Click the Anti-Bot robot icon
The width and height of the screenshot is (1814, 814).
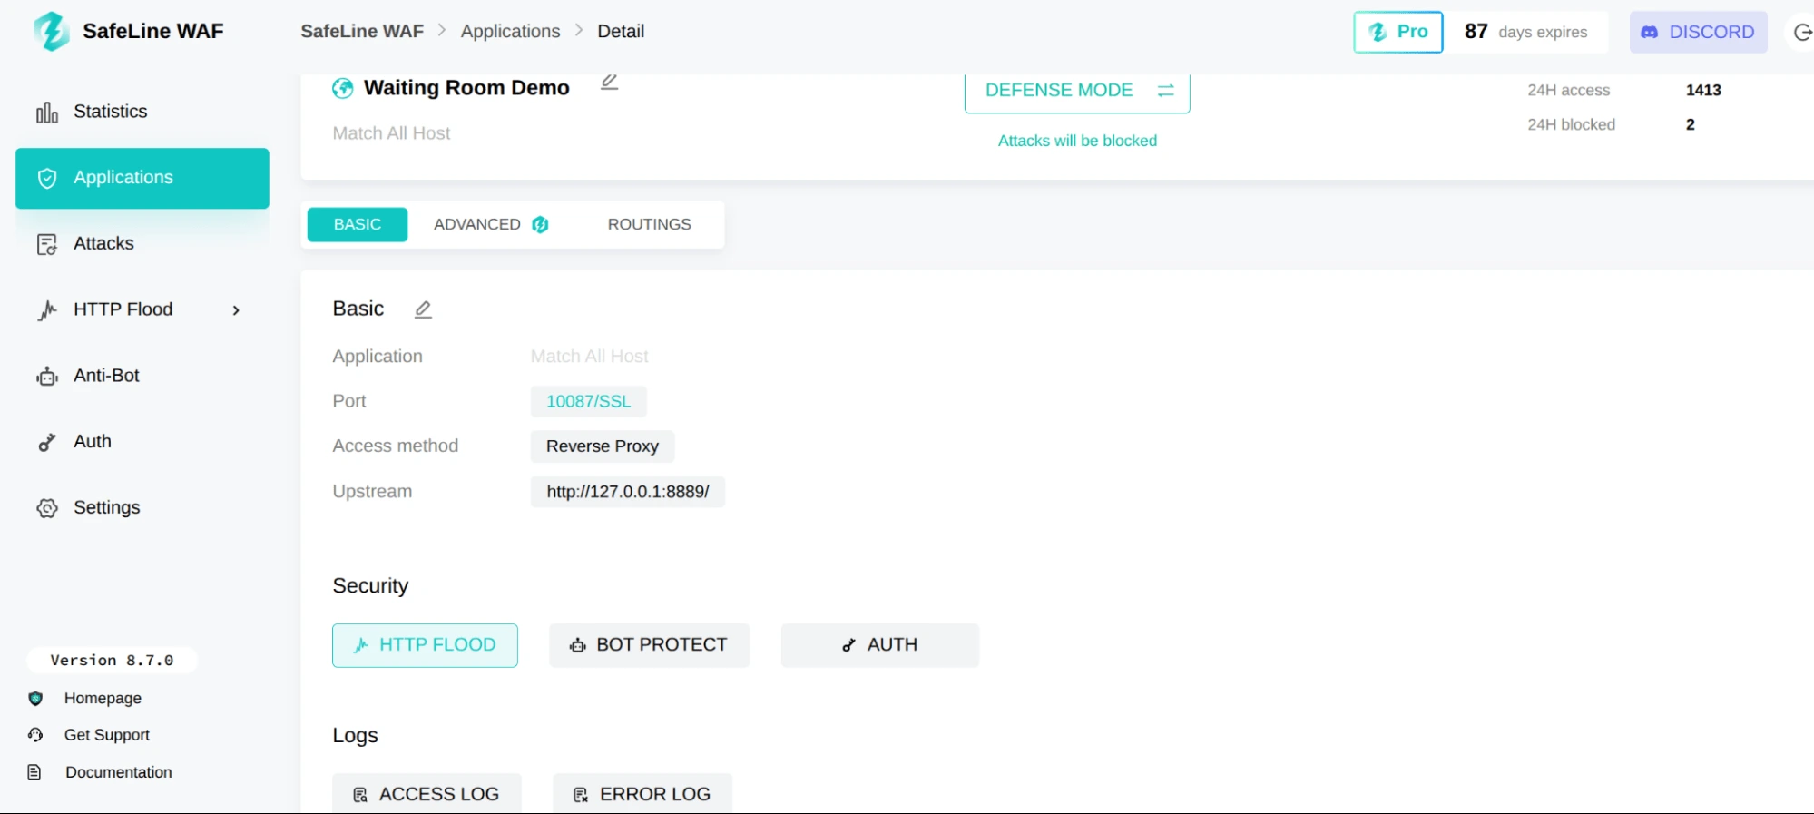tap(47, 377)
